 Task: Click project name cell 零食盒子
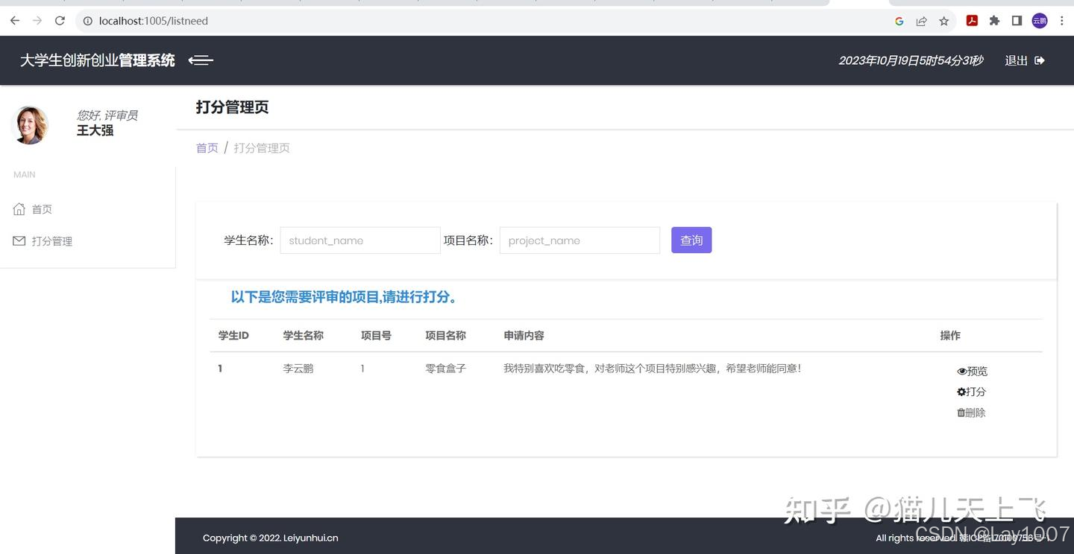pyautogui.click(x=446, y=369)
